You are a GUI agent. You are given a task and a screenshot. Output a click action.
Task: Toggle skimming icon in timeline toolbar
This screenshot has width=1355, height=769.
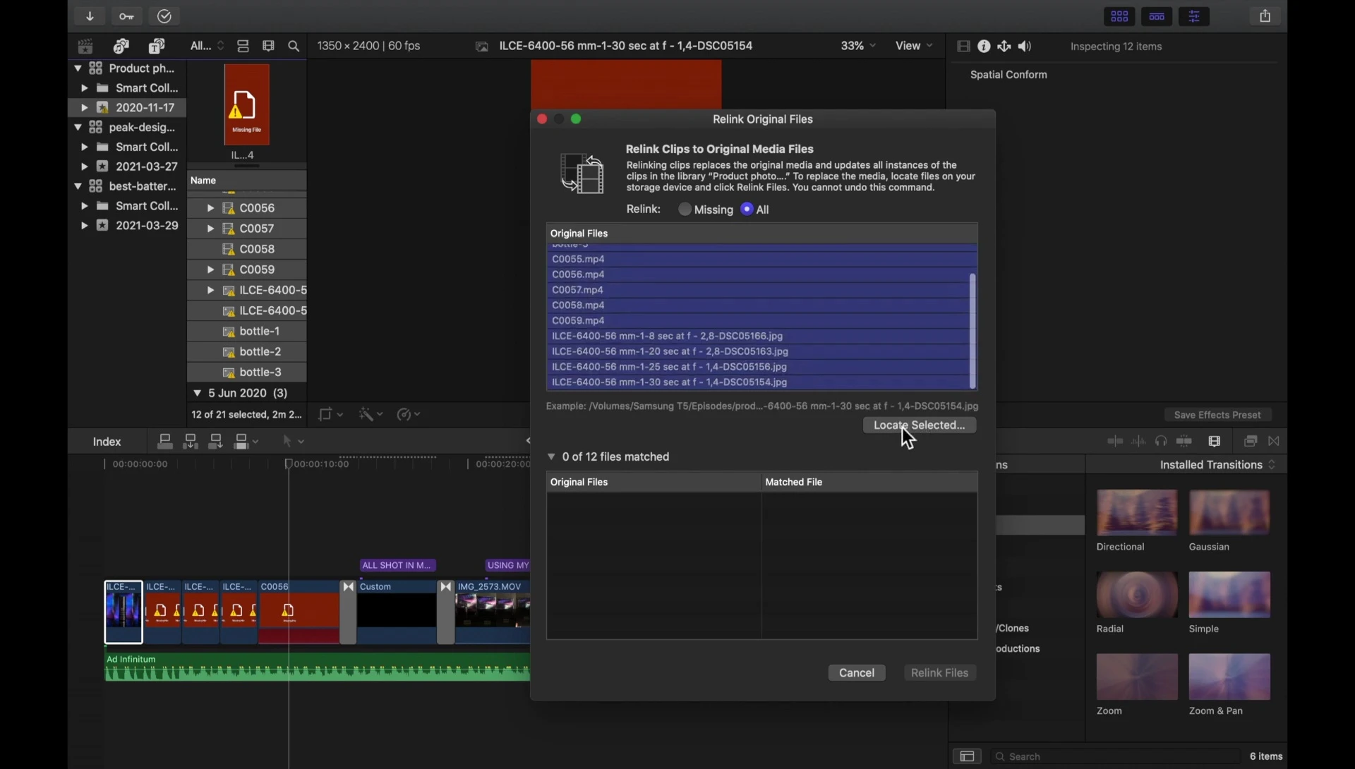pos(1115,442)
